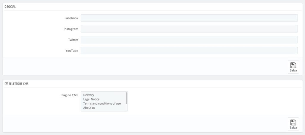This screenshot has width=305, height=135.
Task: Click the Twitter field label
Action: point(73,40)
